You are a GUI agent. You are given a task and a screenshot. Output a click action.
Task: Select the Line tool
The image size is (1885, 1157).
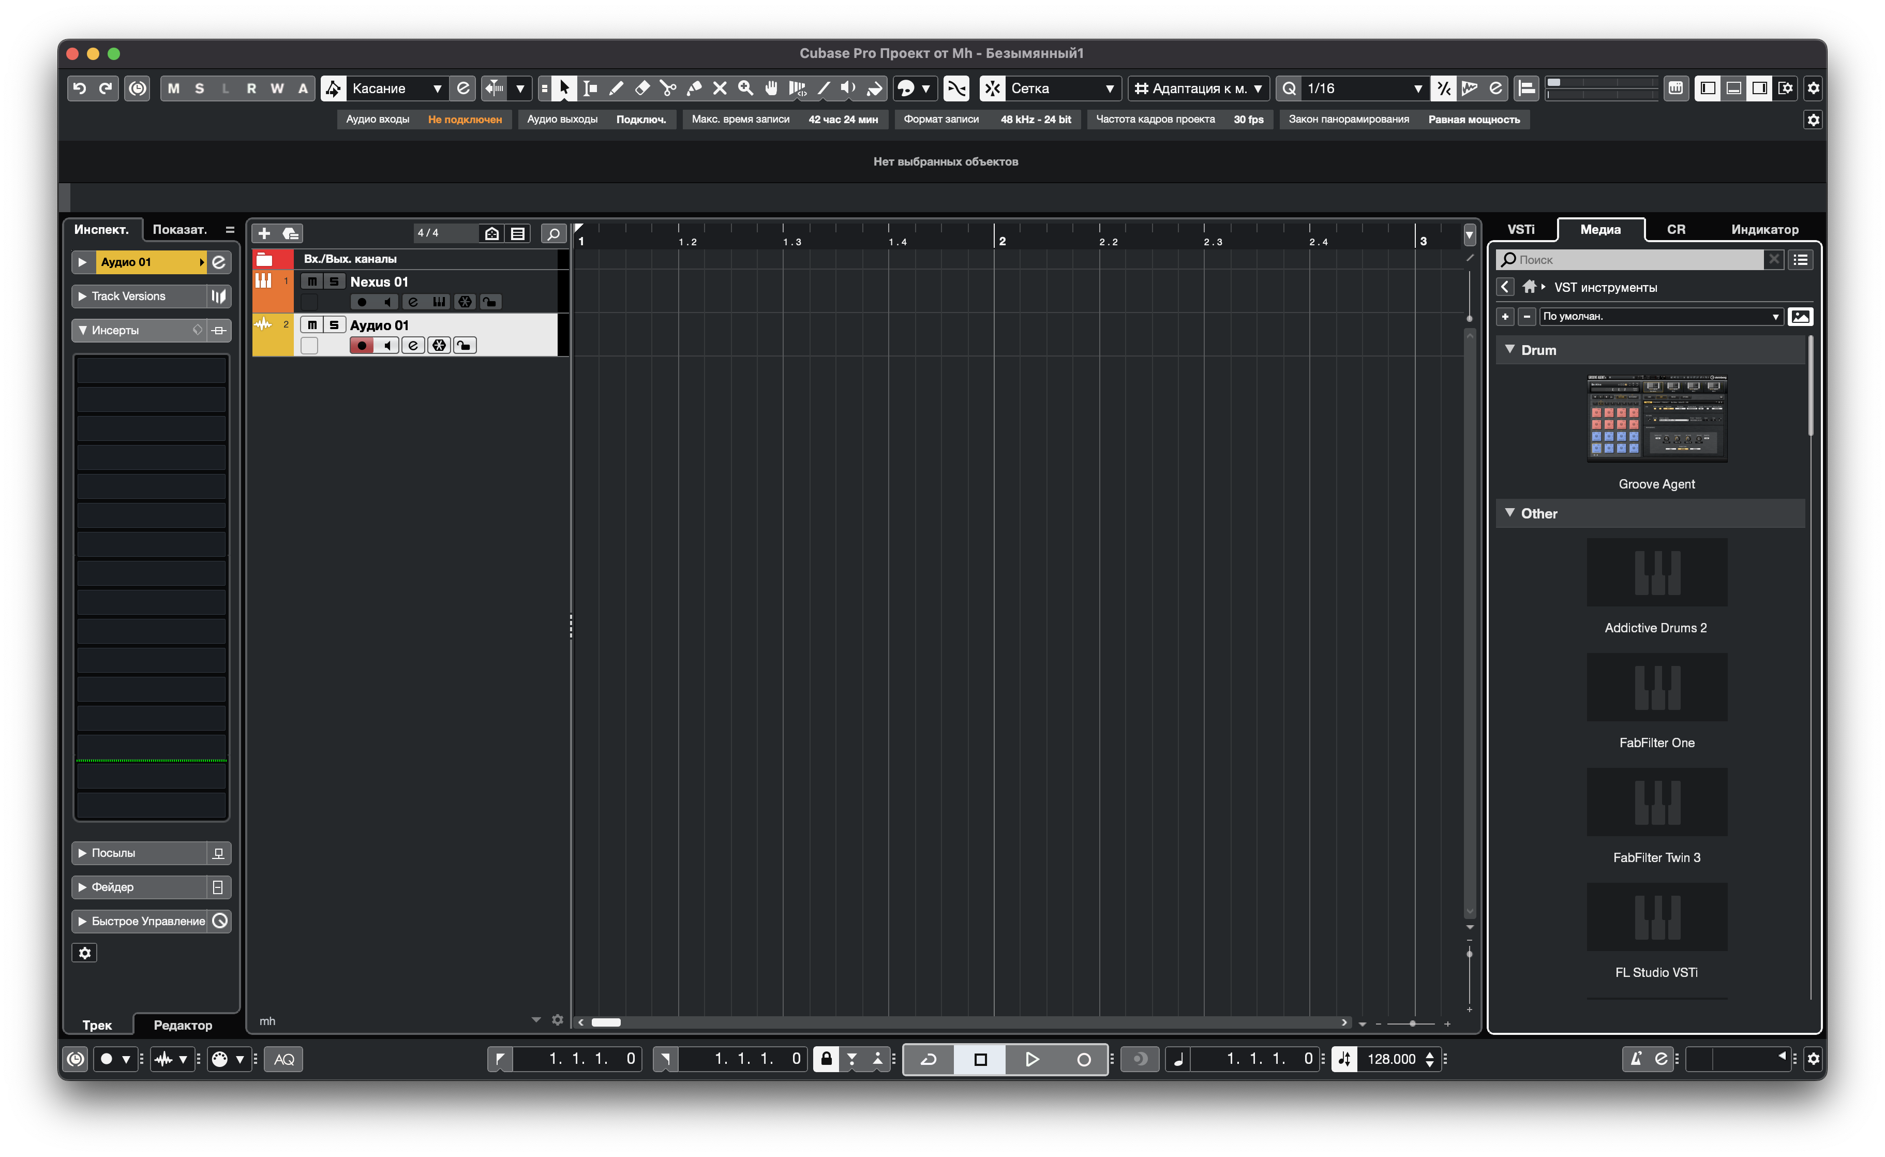click(x=823, y=88)
